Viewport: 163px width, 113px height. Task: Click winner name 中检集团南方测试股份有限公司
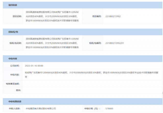[41, 109]
